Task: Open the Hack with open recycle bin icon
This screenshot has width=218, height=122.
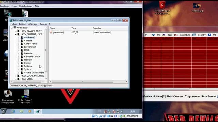Action: [x=162, y=8]
